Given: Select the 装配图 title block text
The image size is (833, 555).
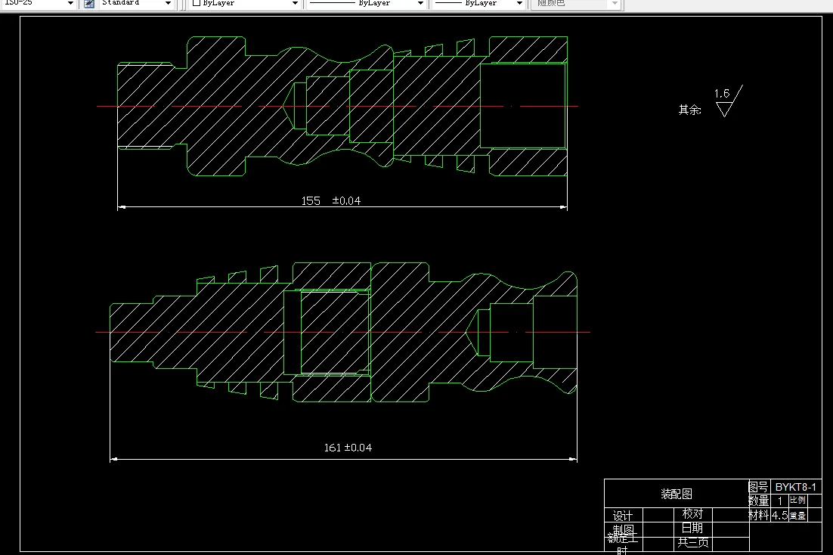Looking at the screenshot, I should coord(677,494).
